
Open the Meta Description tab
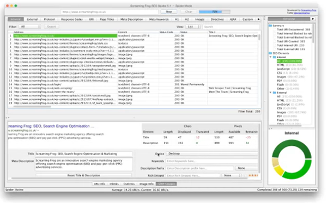pos(131,19)
